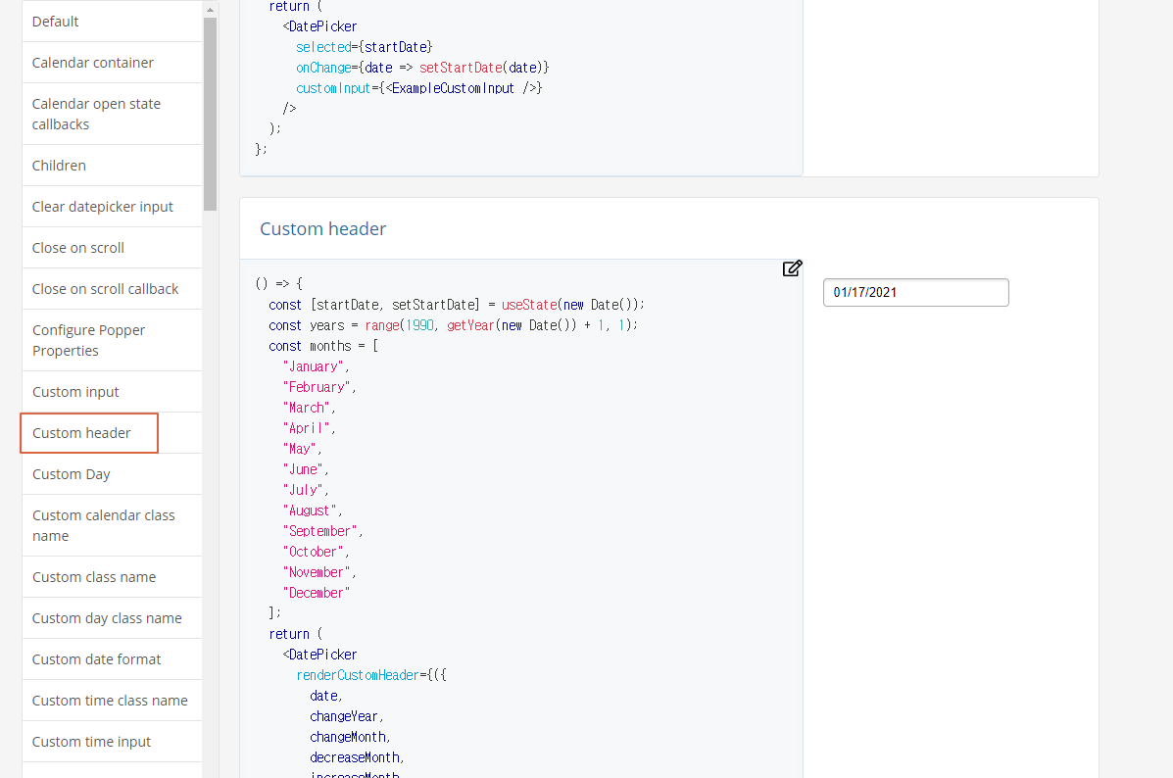View Close on scroll callback example
The width and height of the screenshot is (1173, 778).
coord(105,288)
